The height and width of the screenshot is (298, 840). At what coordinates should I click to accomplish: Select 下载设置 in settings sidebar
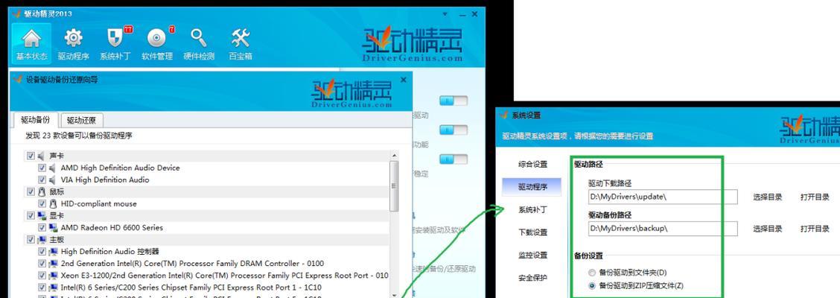[532, 232]
